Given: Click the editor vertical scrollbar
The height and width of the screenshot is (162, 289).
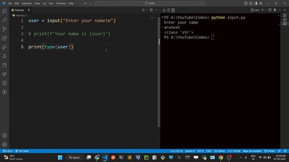Looking at the screenshot, I should pyautogui.click(x=159, y=72).
